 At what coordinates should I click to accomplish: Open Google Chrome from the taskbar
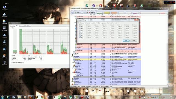[x=42, y=97]
